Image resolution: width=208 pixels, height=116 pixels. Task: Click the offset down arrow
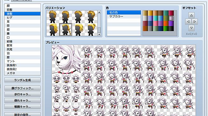click(x=191, y=28)
